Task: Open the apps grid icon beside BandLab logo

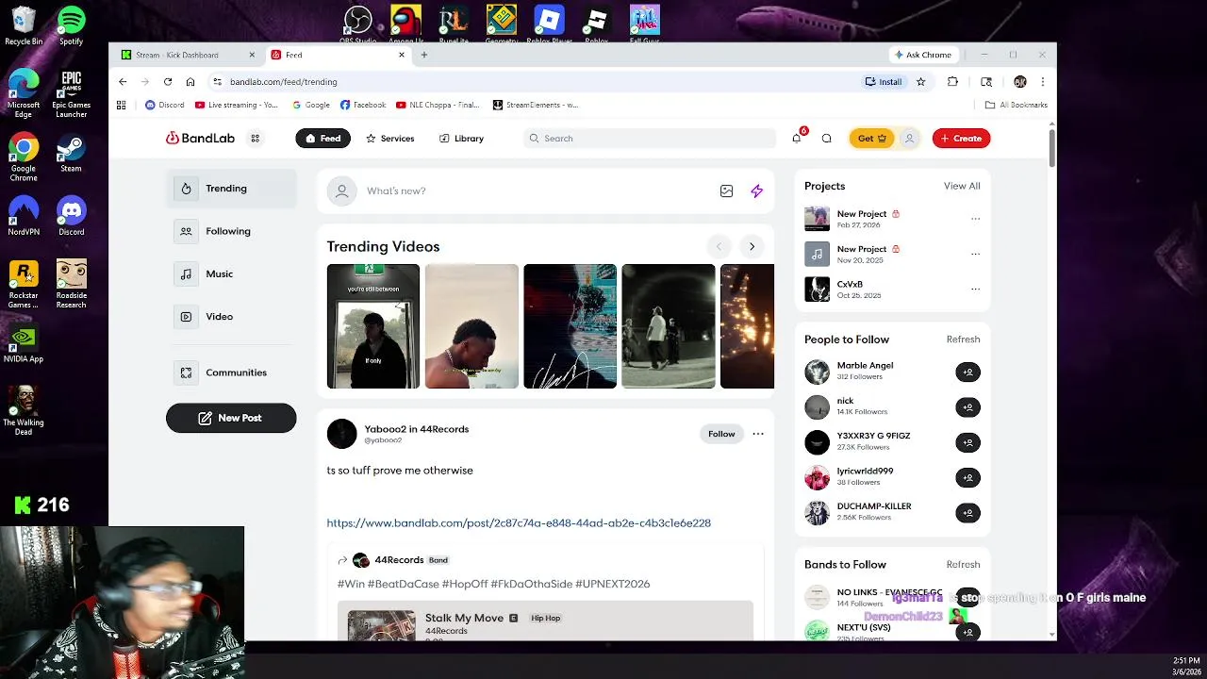Action: [x=255, y=139]
